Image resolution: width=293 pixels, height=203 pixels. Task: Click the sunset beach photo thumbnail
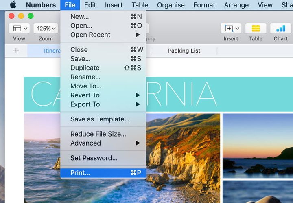258,145
